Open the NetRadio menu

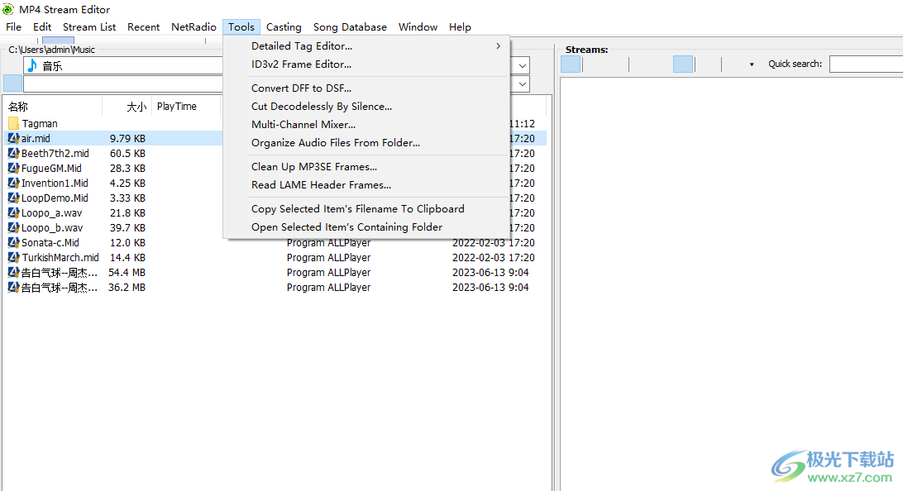pyautogui.click(x=193, y=27)
